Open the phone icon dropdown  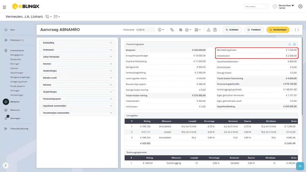click(x=48, y=17)
